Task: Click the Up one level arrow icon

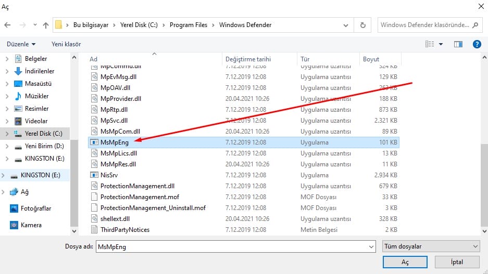Action: point(46,25)
